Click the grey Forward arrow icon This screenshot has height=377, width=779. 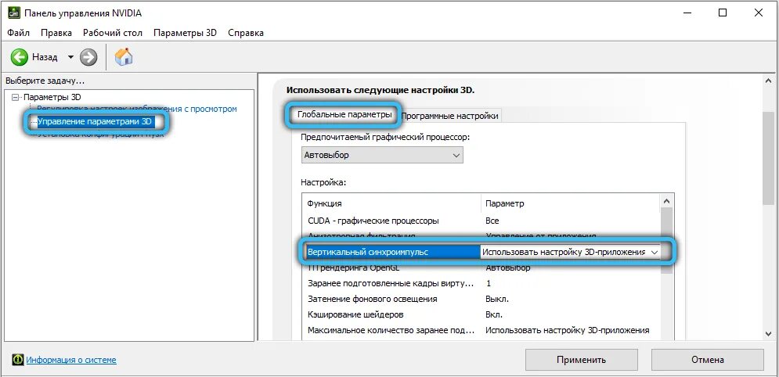coord(88,57)
